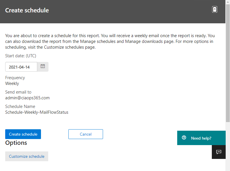
Task: Click the Schedule Name label
Action: [20, 107]
